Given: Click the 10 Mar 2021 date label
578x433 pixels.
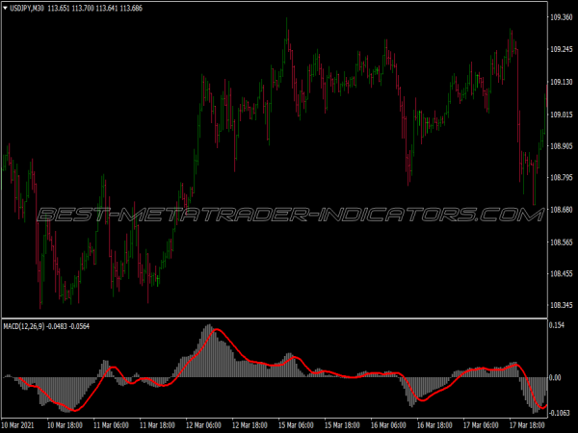Looking at the screenshot, I should 18,425.
